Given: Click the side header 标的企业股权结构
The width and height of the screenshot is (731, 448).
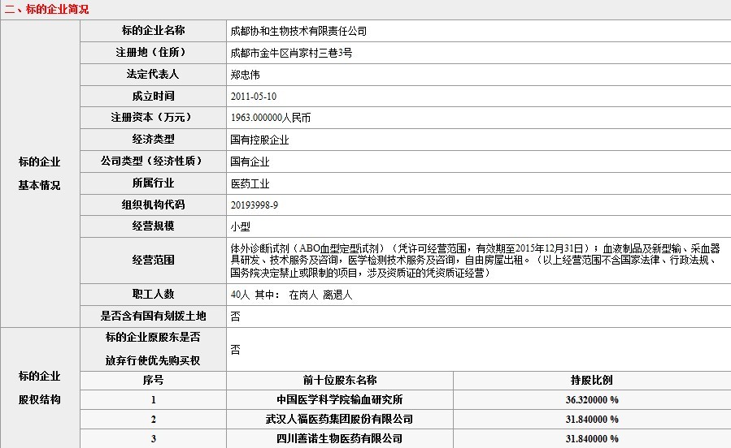Looking at the screenshot, I should coord(40,387).
